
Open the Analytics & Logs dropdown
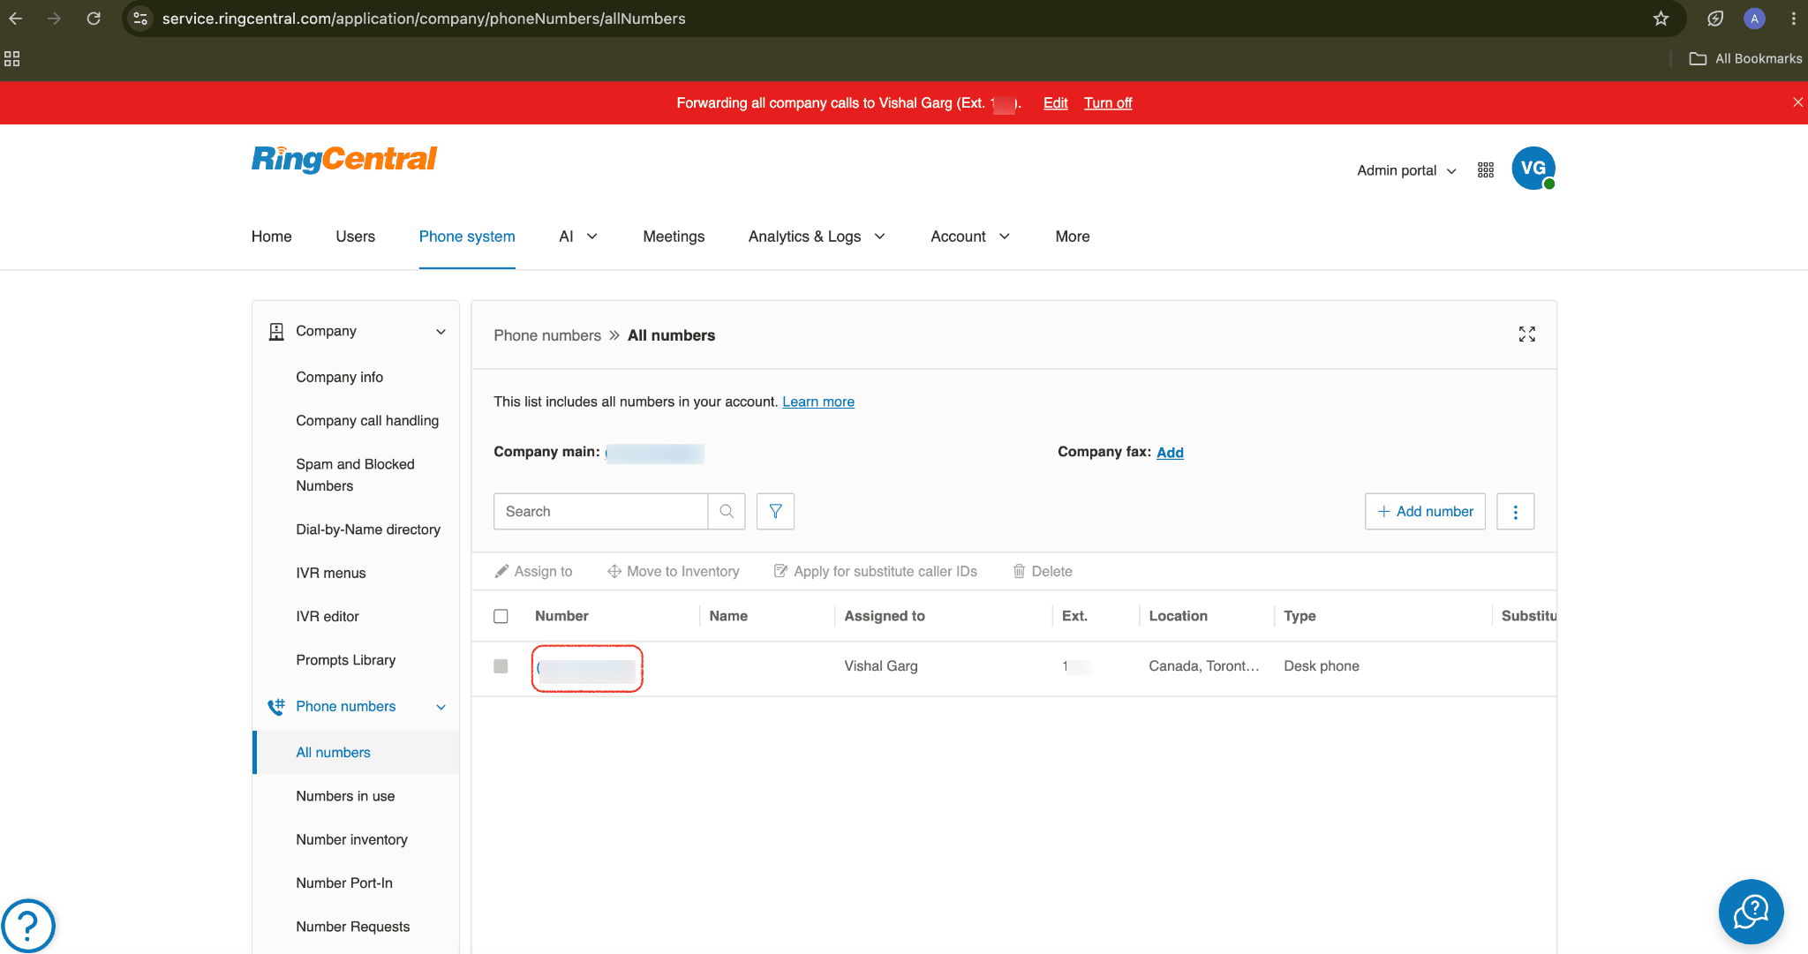coord(817,237)
